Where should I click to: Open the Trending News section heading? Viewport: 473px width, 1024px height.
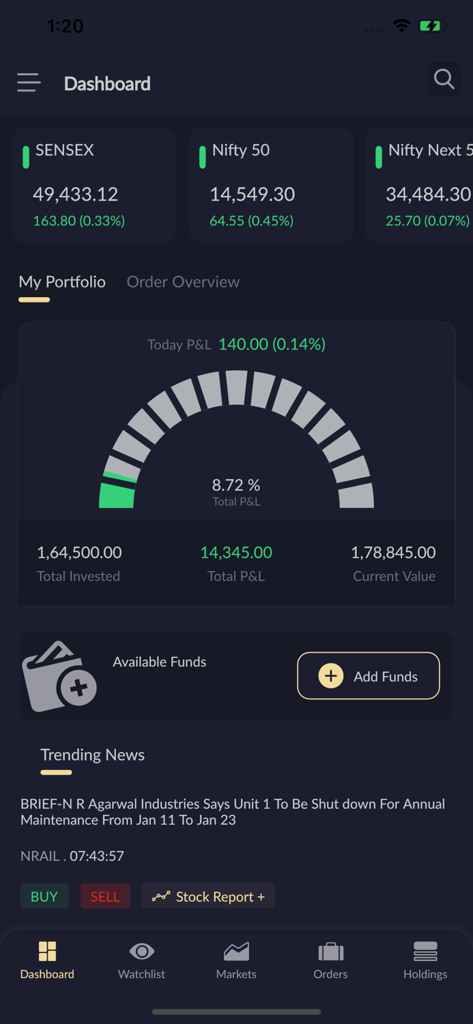(92, 755)
